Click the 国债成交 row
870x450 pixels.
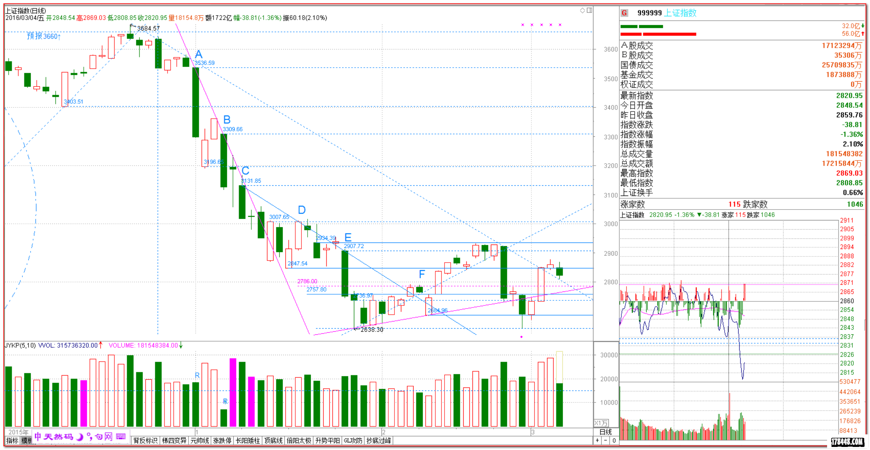(742, 65)
